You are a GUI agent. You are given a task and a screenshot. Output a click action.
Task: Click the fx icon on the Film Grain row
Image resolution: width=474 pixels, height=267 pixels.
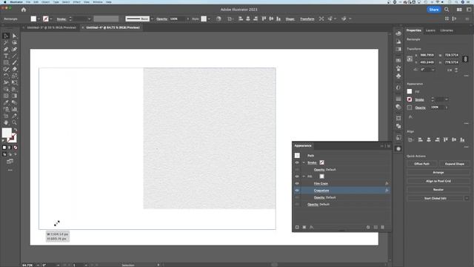[x=387, y=183]
